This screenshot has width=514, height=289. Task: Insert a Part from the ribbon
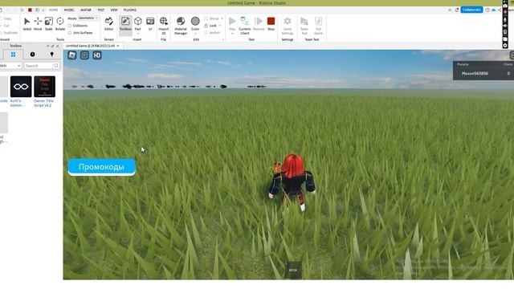(137, 24)
